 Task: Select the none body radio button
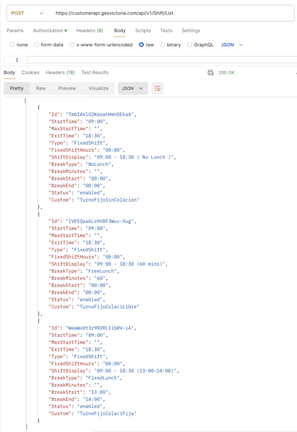tap(13, 45)
